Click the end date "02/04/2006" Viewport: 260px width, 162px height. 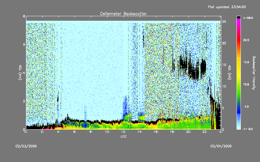coord(221,146)
